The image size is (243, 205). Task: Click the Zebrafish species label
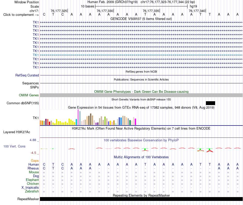[32, 191]
